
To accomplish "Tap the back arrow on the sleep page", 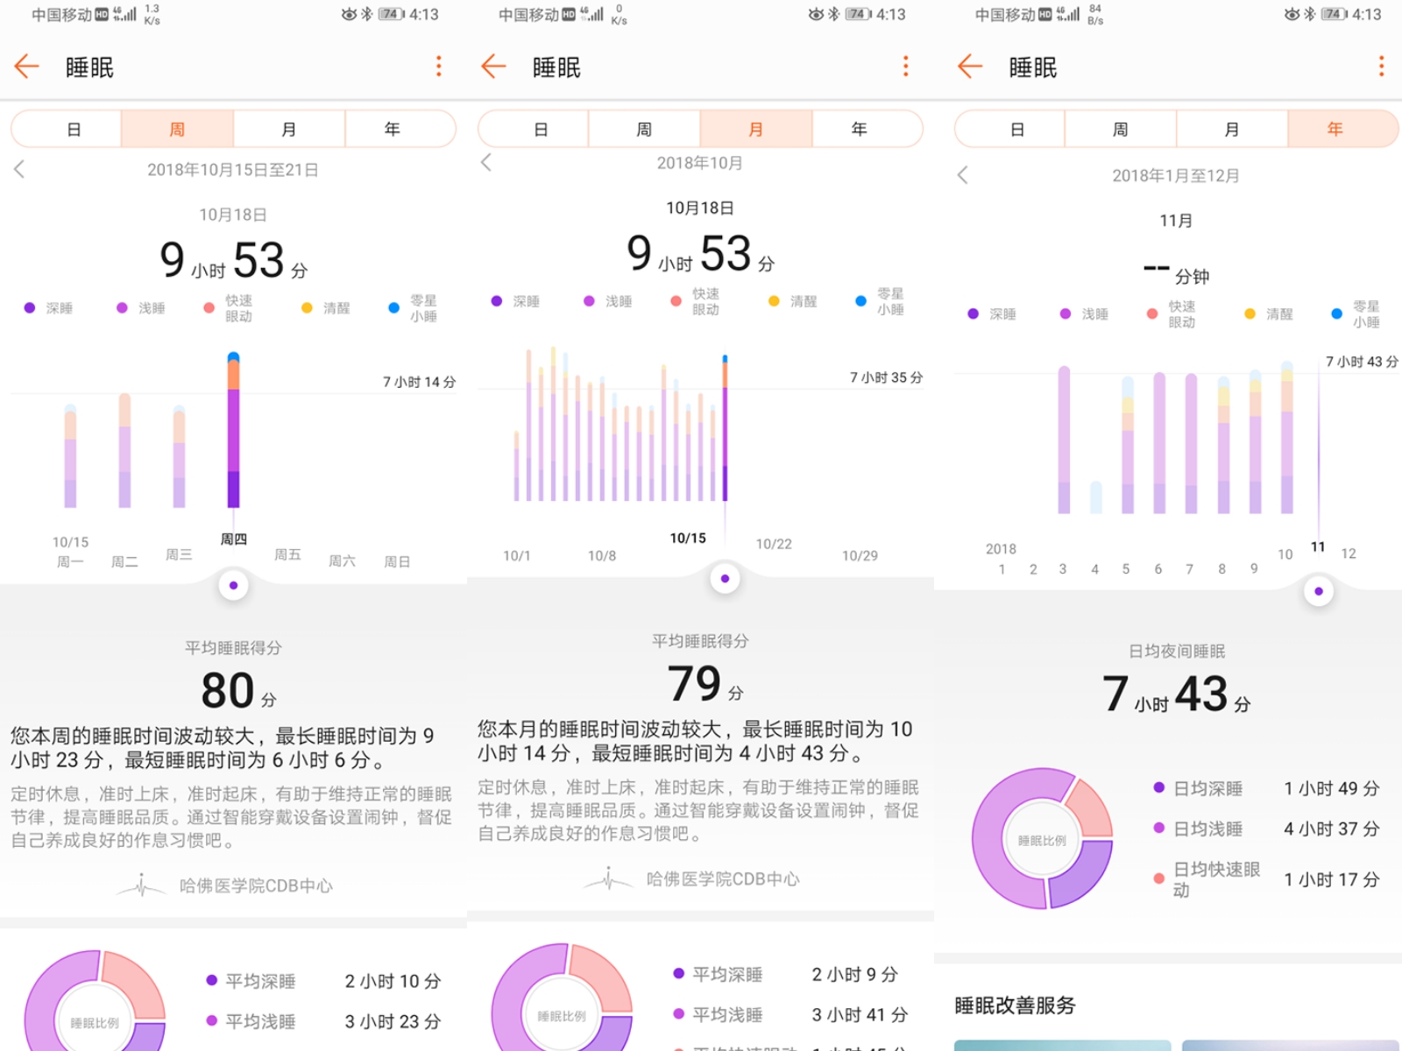I will (26, 67).
